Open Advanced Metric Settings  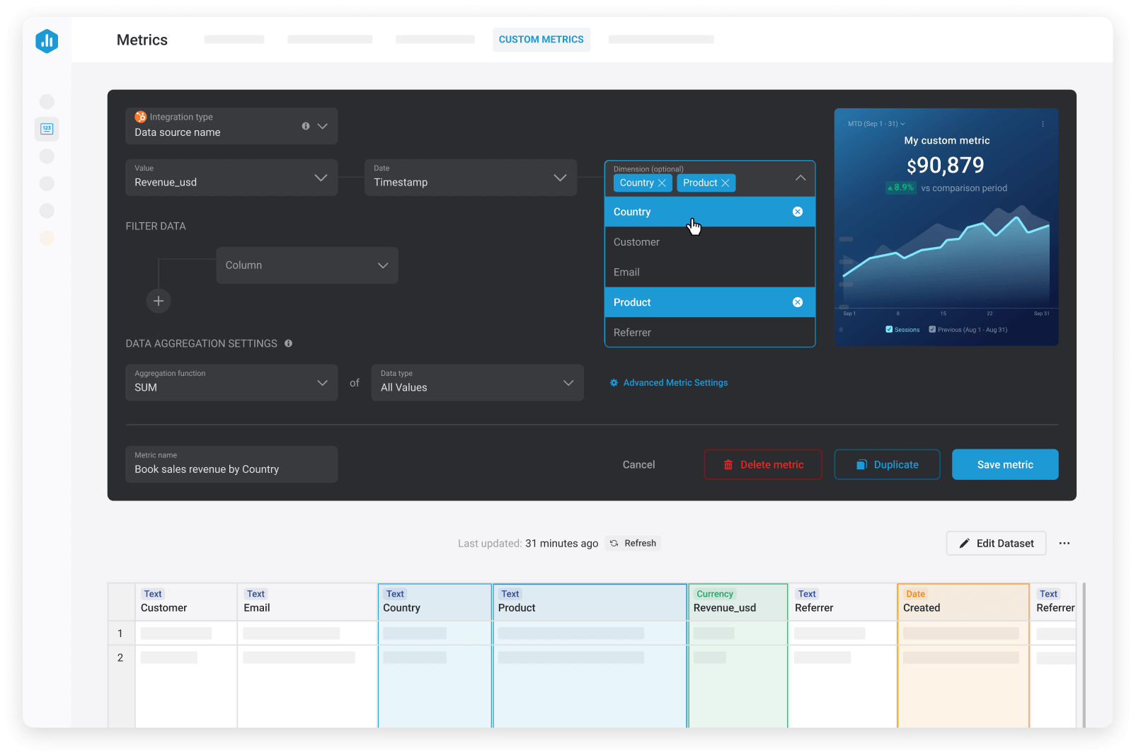(675, 382)
